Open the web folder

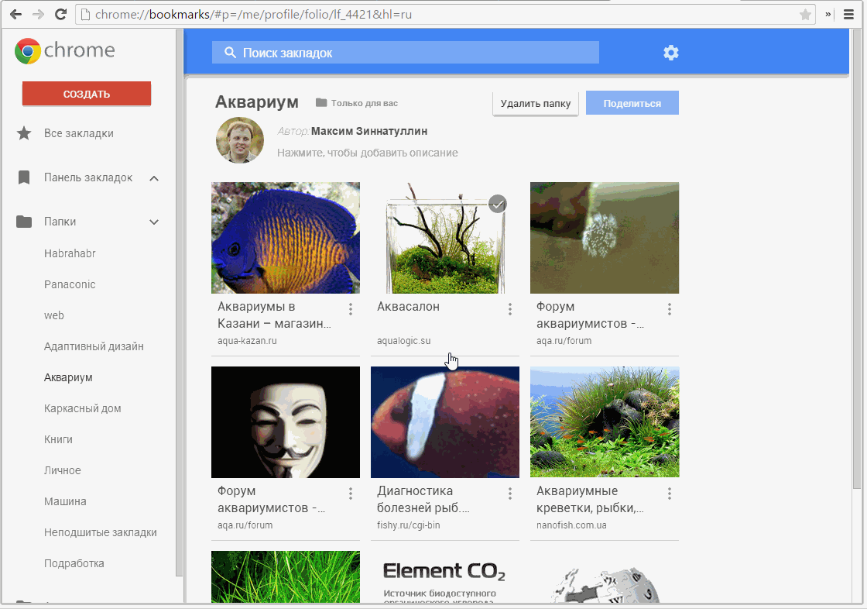click(54, 315)
